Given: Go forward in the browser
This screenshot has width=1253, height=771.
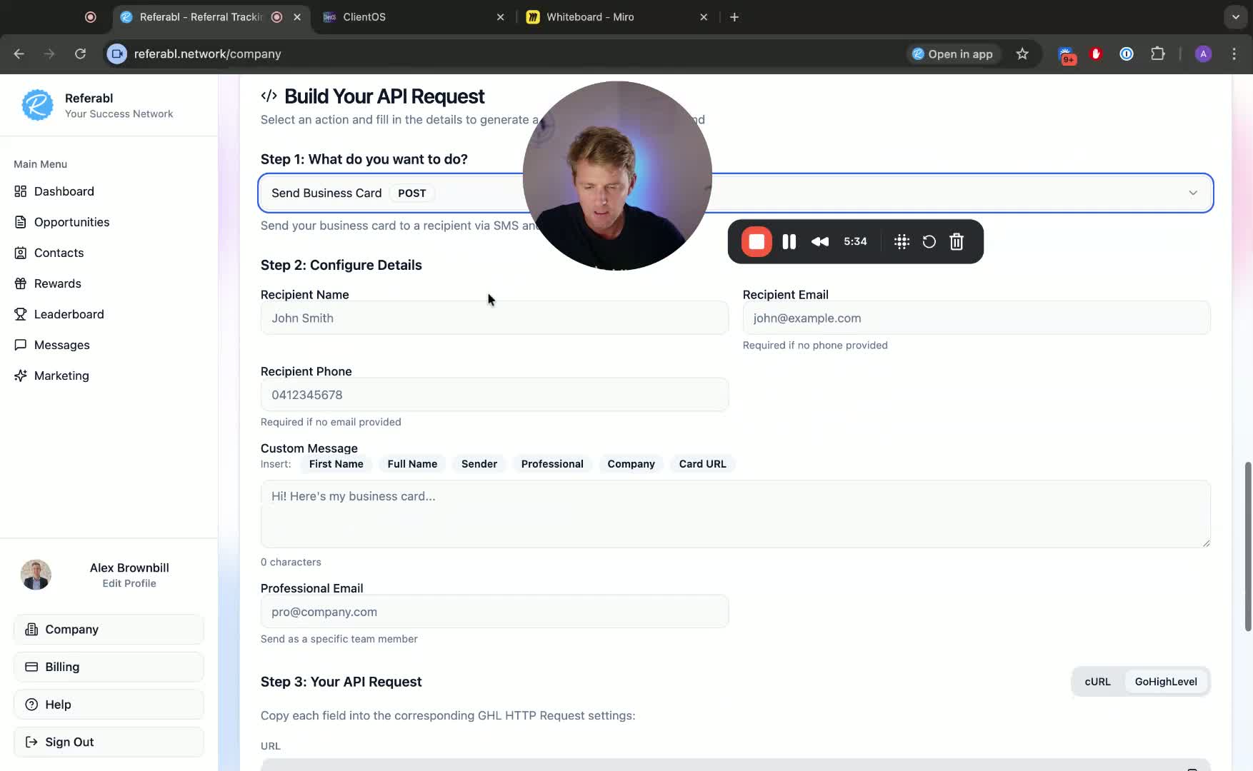Looking at the screenshot, I should click(49, 54).
